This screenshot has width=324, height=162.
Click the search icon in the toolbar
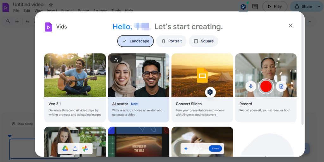[x=8, y=22]
